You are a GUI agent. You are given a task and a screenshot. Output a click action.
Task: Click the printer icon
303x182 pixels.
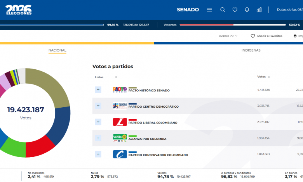pyautogui.click(x=295, y=36)
